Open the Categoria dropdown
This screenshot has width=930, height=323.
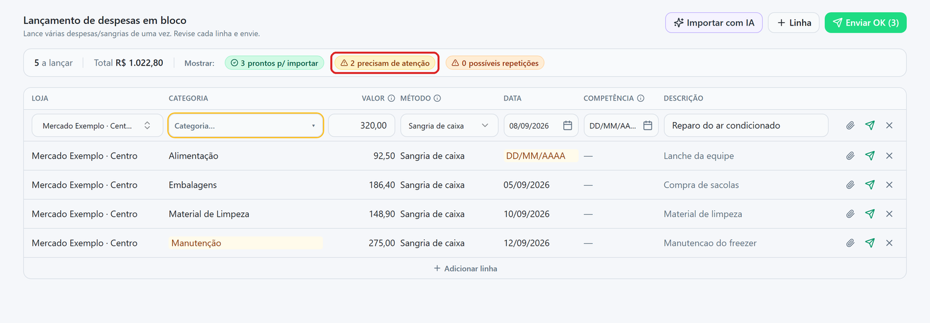[245, 125]
